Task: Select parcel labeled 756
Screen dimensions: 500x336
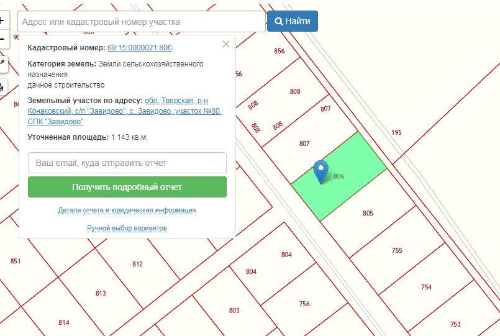Action: pyautogui.click(x=304, y=304)
